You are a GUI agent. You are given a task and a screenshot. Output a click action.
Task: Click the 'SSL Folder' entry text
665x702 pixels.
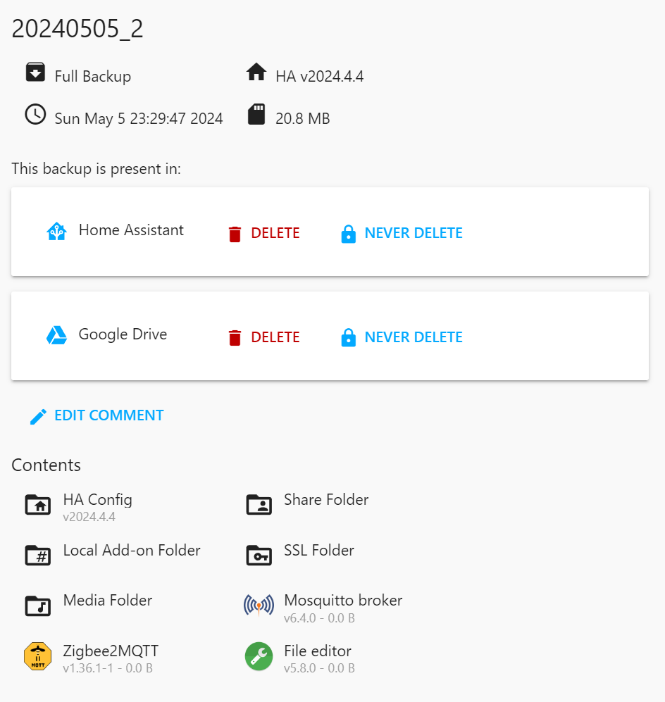tap(319, 550)
